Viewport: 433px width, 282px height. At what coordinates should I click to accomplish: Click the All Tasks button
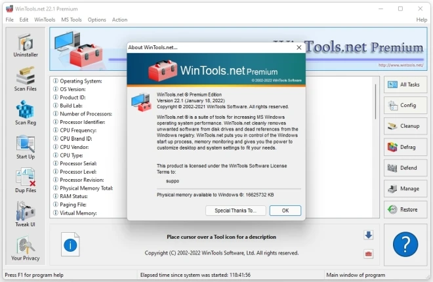tap(405, 85)
